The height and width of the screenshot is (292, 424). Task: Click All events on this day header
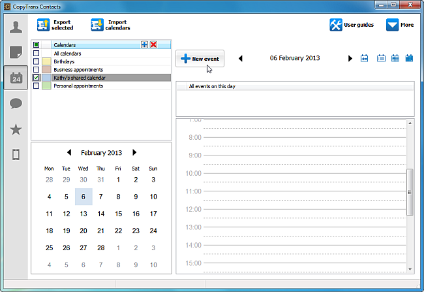pos(295,86)
